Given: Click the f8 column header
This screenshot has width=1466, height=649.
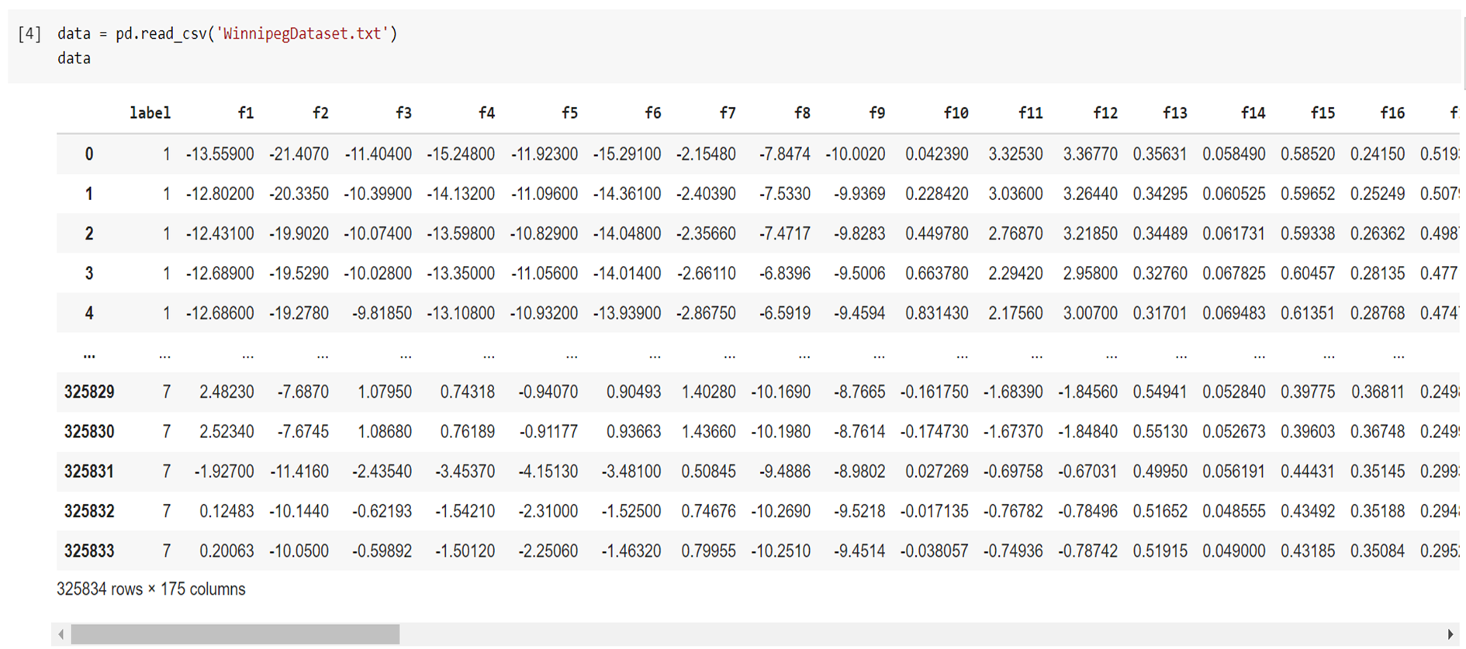Looking at the screenshot, I should [802, 113].
